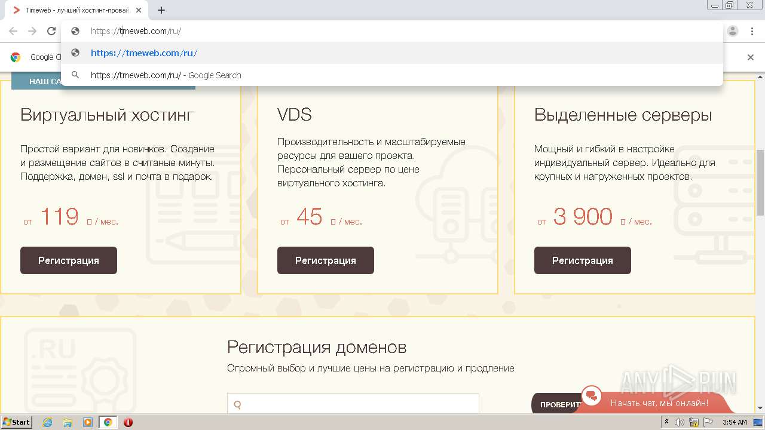Click the browser back arrow
Viewport: 765px width, 430px height.
pos(13,31)
